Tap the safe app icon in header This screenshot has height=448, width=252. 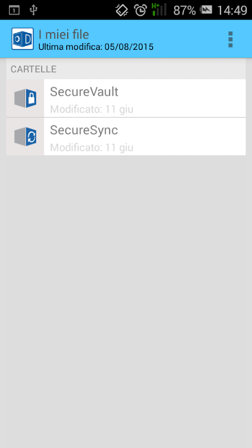pyautogui.click(x=22, y=39)
